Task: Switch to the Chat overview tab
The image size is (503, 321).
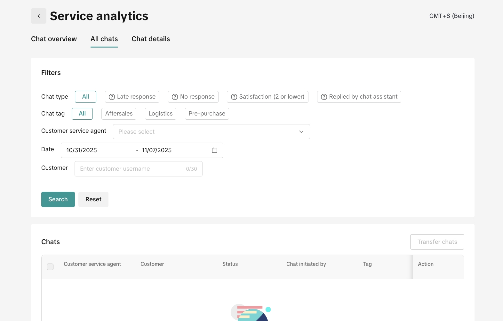Action: click(x=54, y=39)
